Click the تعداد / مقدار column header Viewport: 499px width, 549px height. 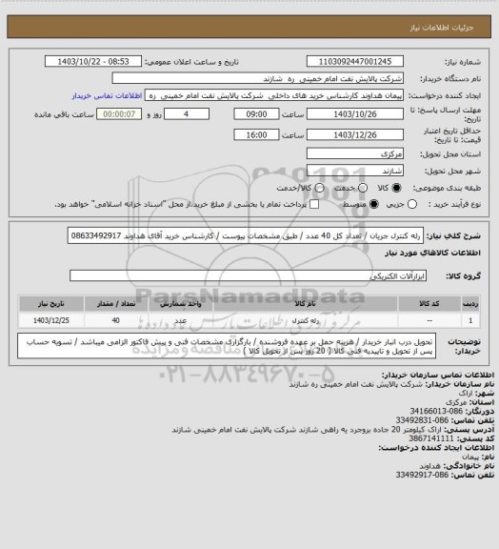pyautogui.click(x=116, y=303)
